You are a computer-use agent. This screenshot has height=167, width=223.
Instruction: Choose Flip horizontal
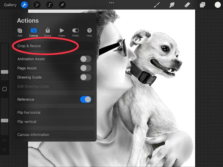tap(55, 112)
